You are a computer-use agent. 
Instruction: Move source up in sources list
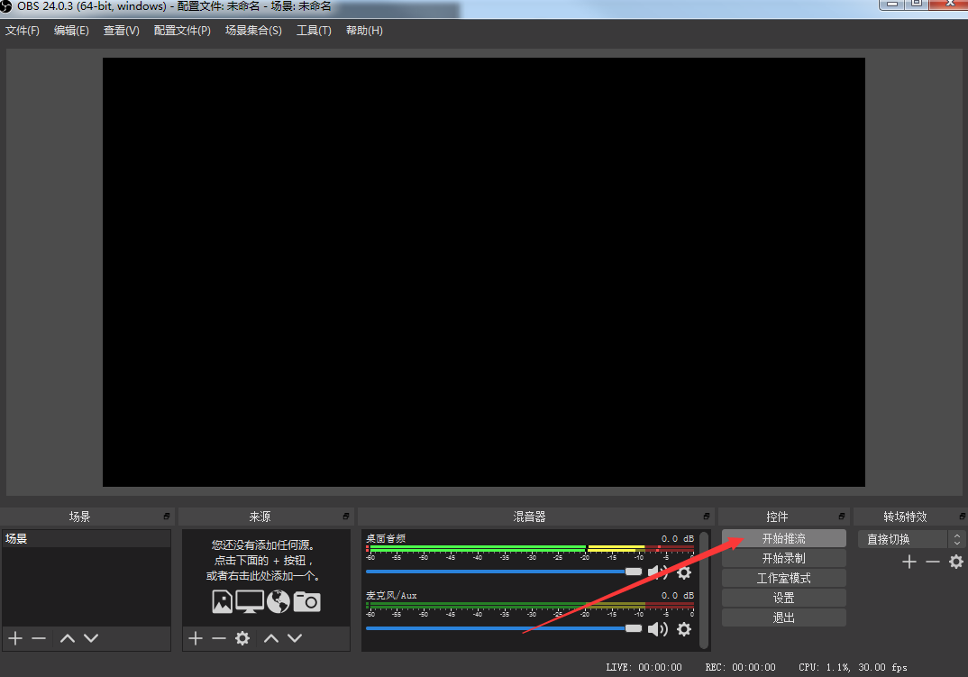[x=271, y=638]
